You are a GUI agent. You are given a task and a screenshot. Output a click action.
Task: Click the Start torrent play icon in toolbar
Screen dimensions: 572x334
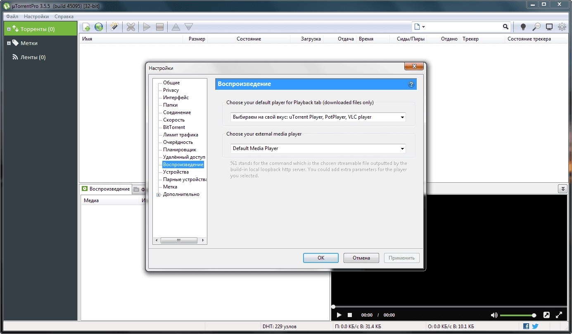pos(147,27)
